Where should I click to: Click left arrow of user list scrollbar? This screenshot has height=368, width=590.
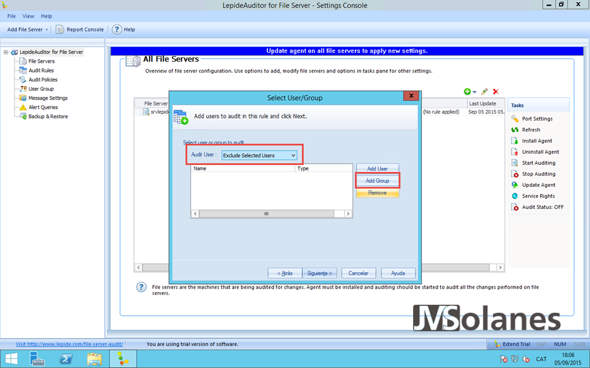click(195, 214)
